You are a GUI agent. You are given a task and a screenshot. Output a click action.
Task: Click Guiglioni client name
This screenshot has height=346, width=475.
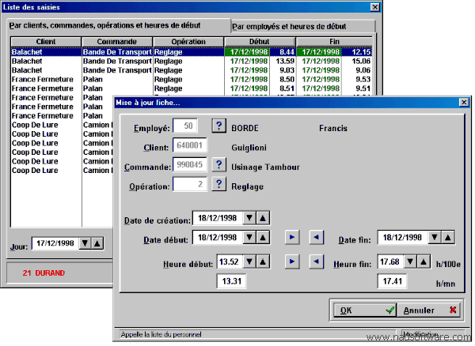[x=249, y=148]
